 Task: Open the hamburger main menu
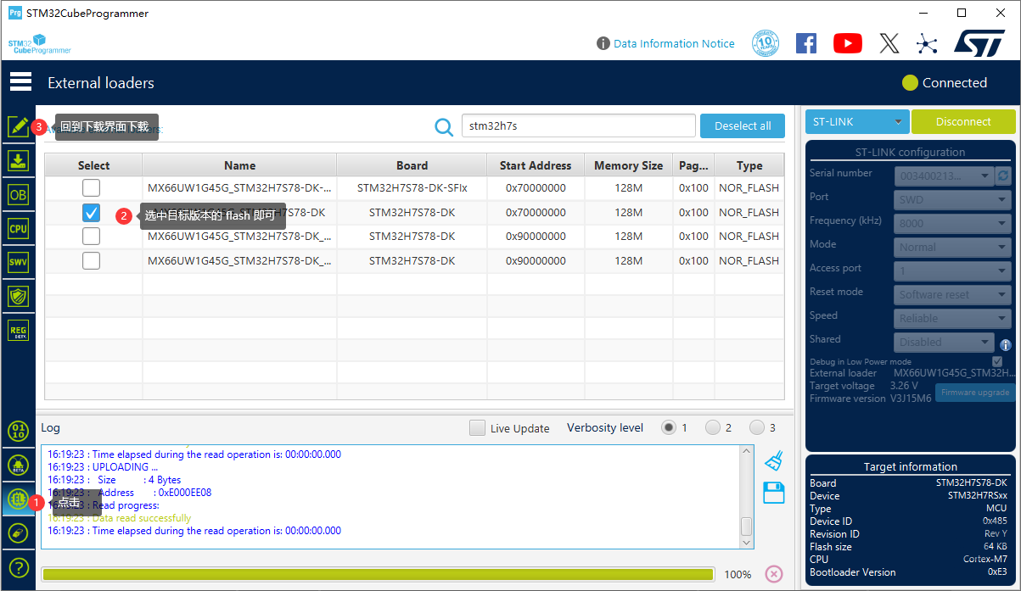20,82
